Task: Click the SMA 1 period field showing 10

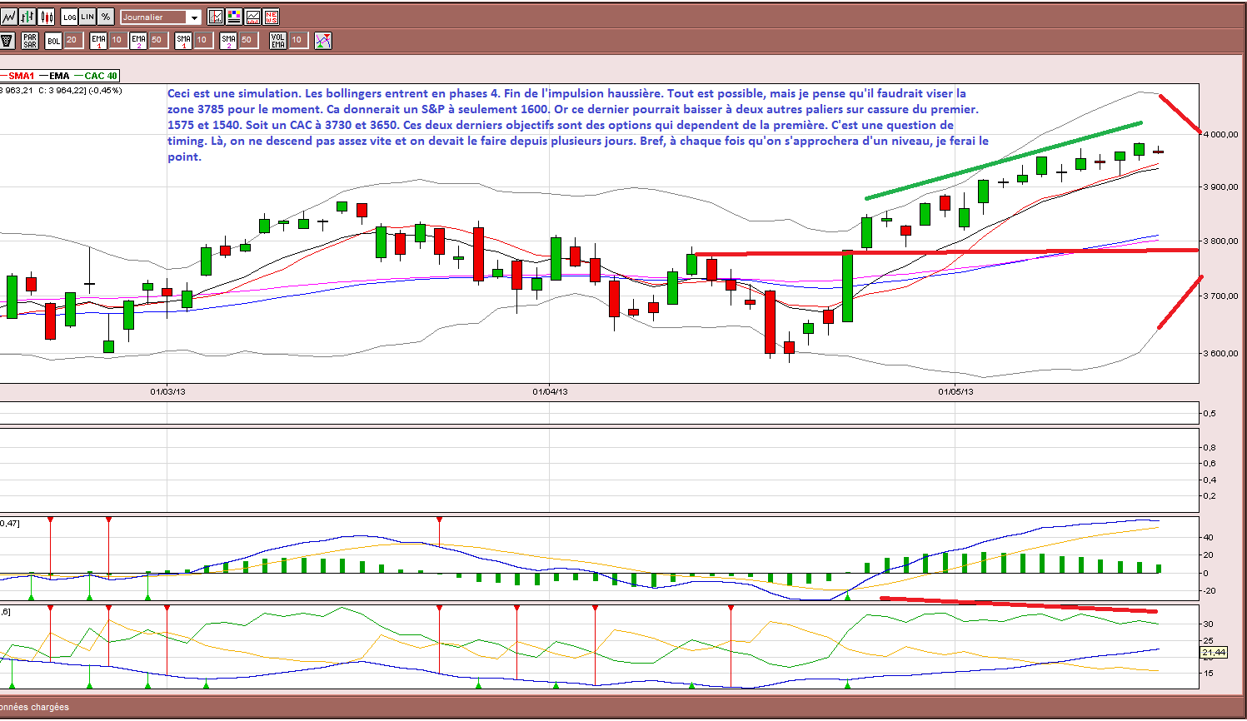Action: pos(203,40)
